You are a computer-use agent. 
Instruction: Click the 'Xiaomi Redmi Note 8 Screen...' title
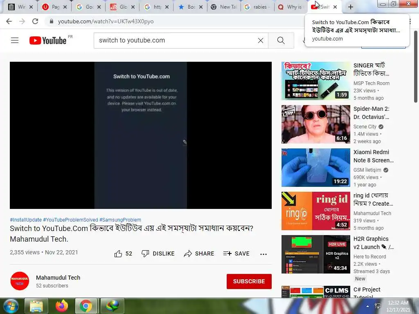(x=374, y=156)
